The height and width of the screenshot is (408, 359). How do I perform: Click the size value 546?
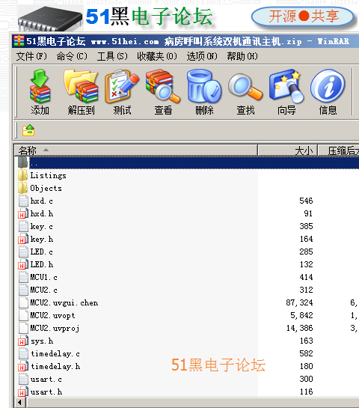(306, 201)
